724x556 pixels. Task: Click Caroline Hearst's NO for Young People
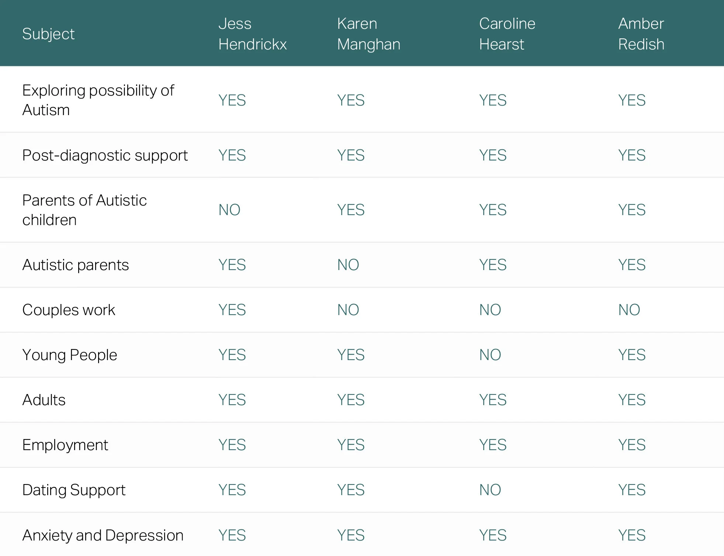pyautogui.click(x=490, y=355)
